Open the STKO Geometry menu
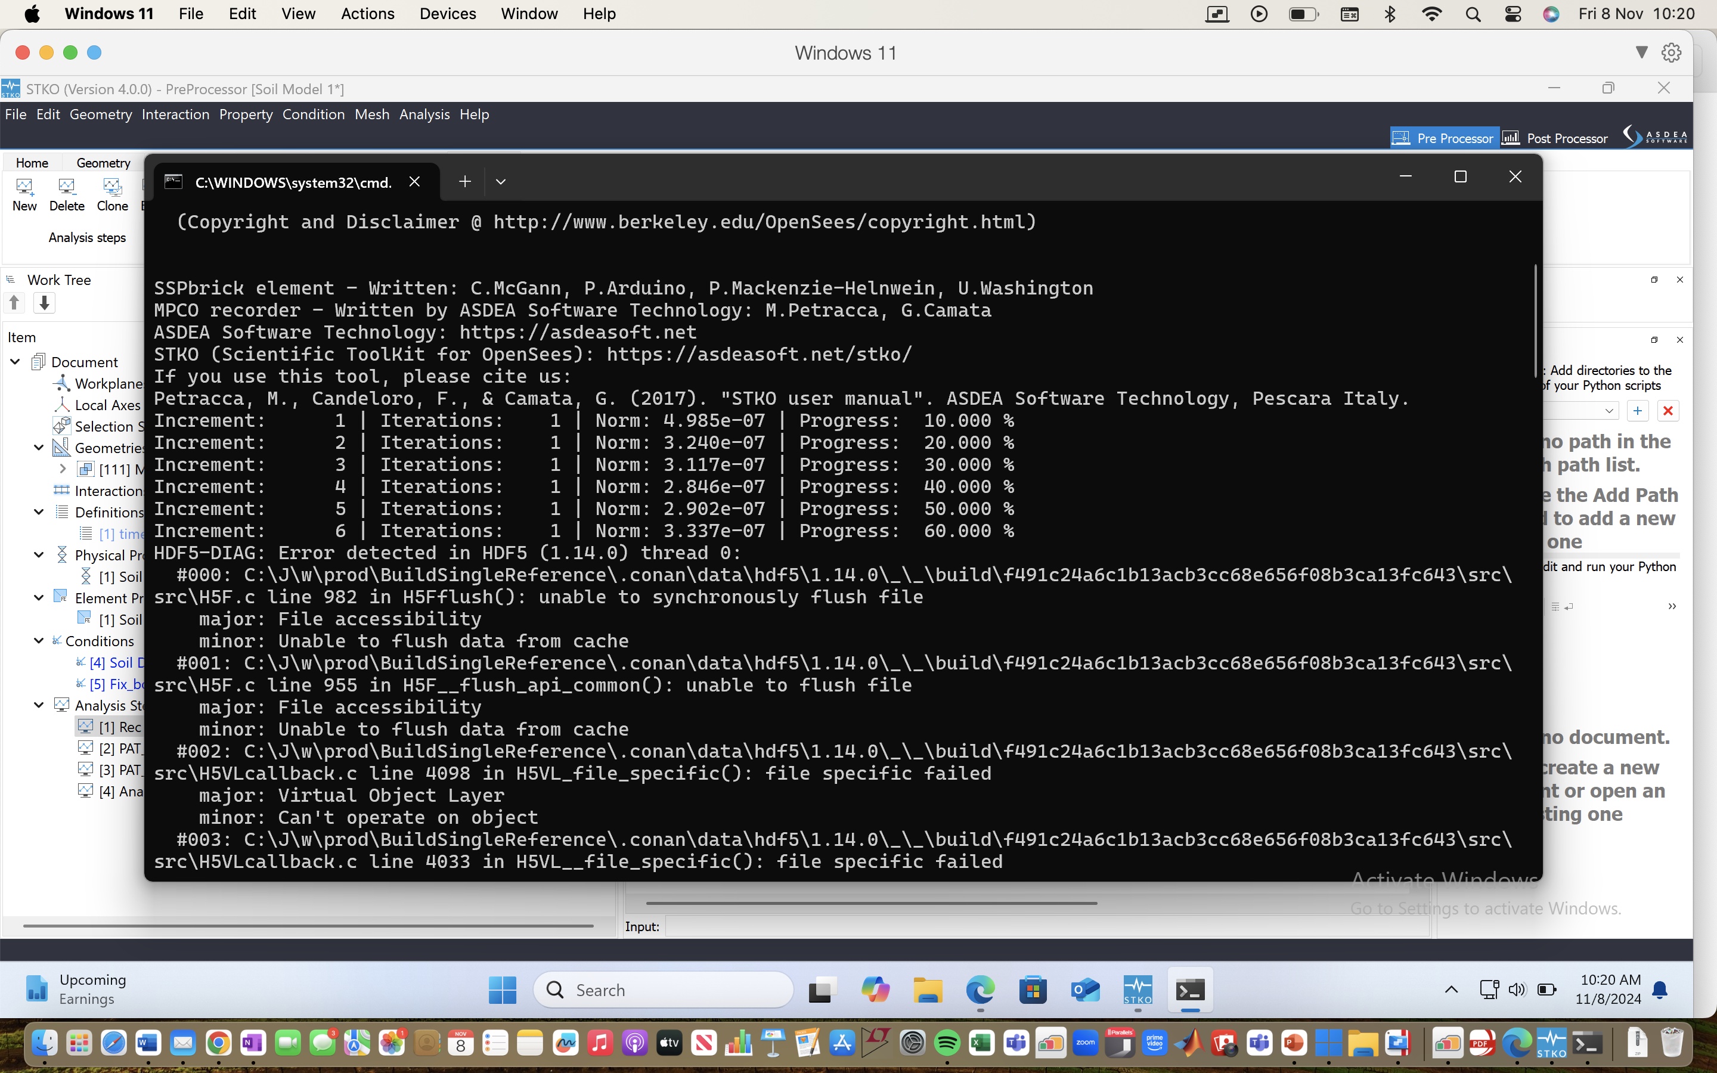Screen dimensions: 1717x1073 pyautogui.click(x=101, y=114)
